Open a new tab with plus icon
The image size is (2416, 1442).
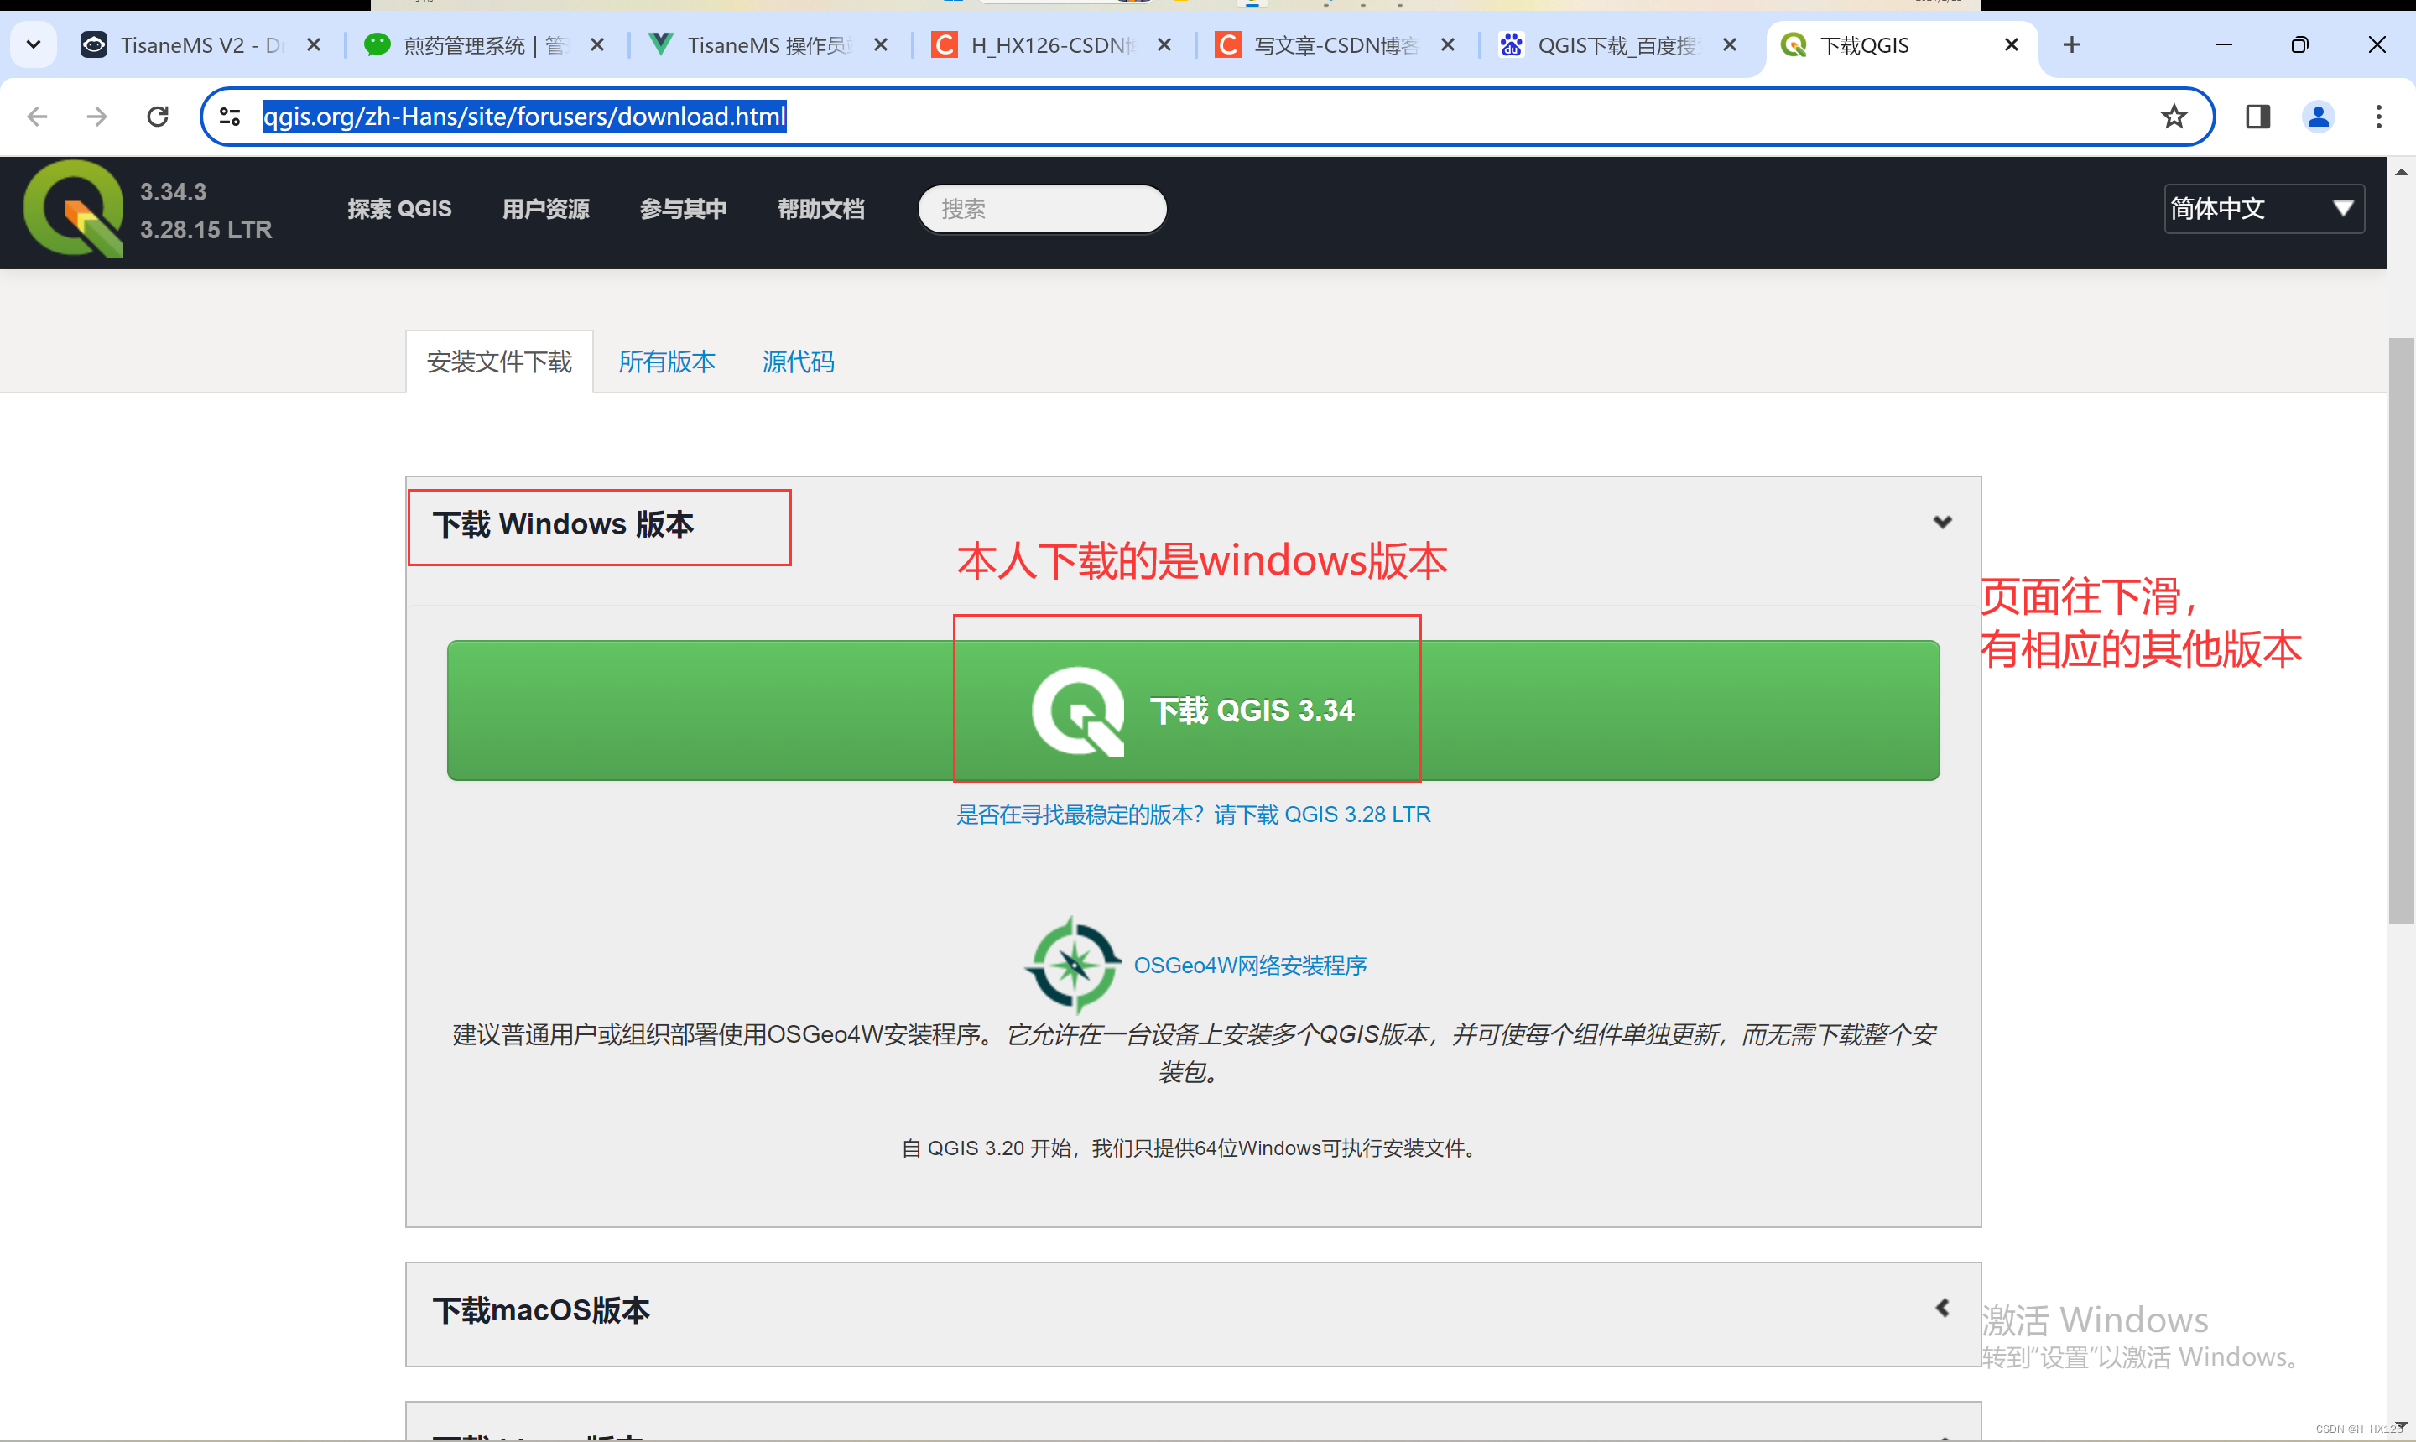[2071, 44]
